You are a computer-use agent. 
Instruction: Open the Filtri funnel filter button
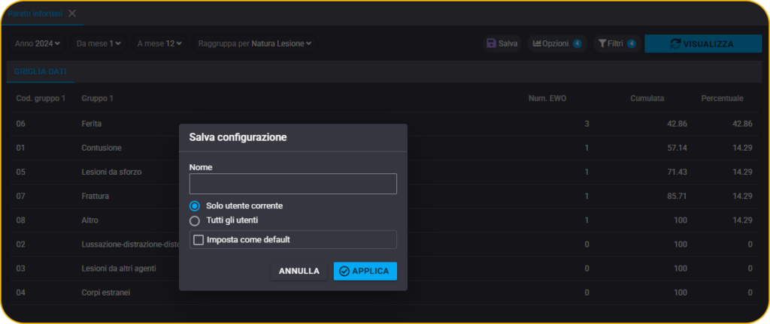617,43
